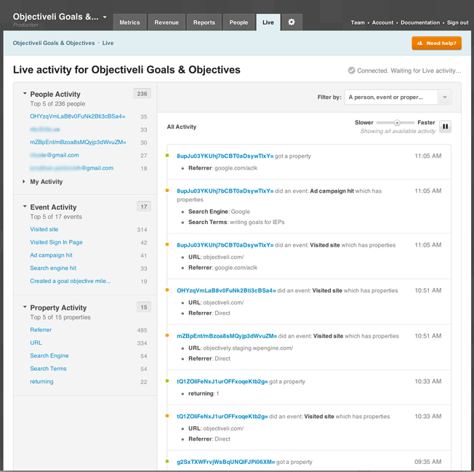Switch to the Revenue tab
This screenshot has height=472, width=474.
[166, 23]
